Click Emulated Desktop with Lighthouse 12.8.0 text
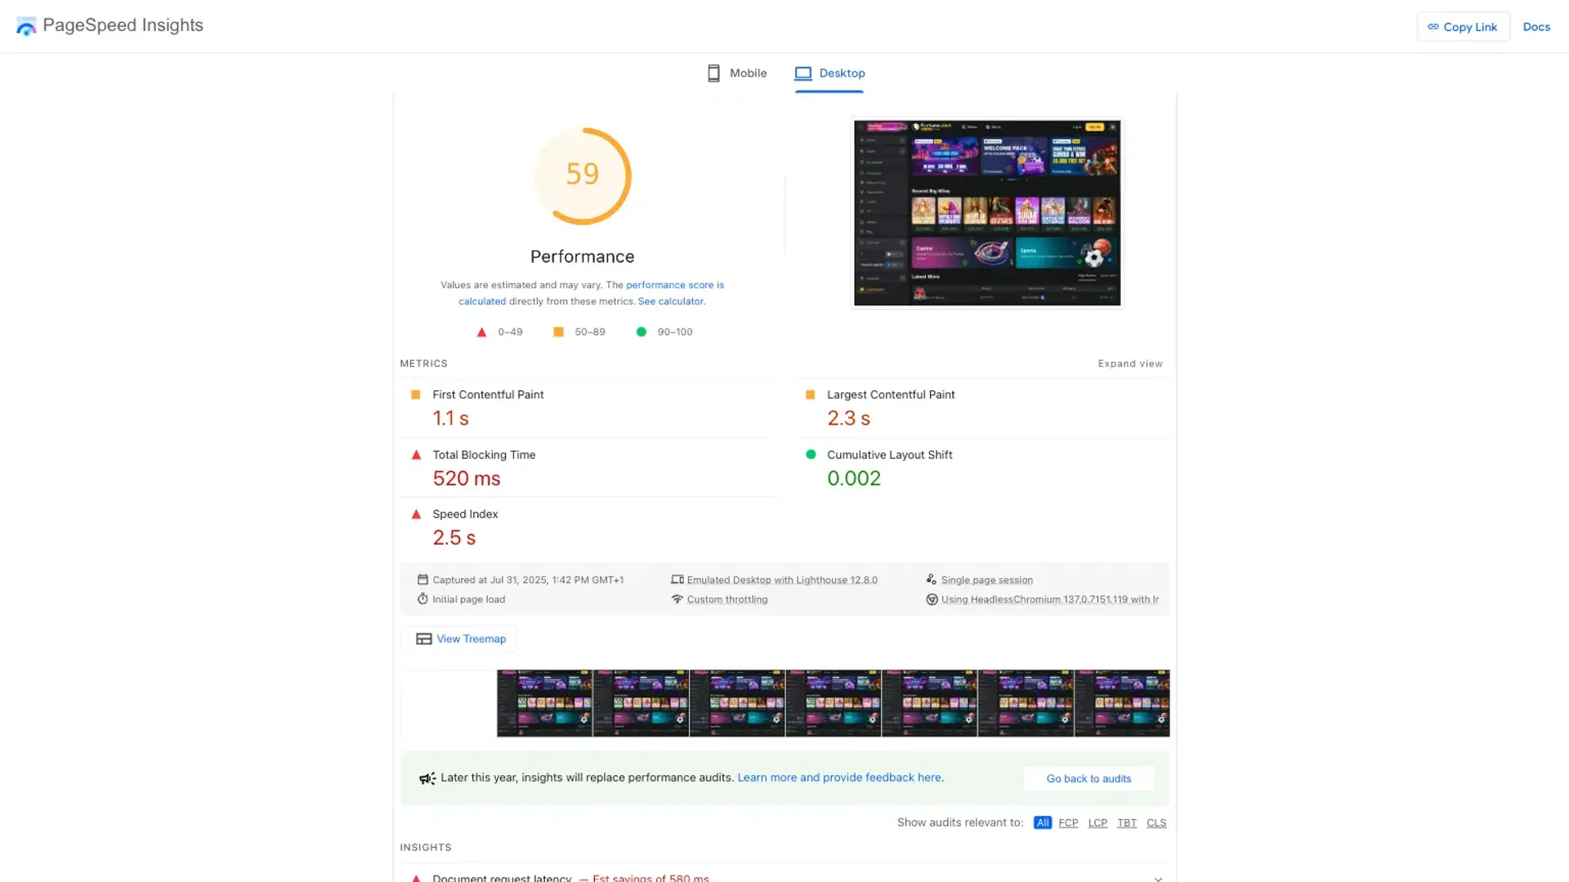Image resolution: width=1569 pixels, height=882 pixels. pyautogui.click(x=782, y=580)
